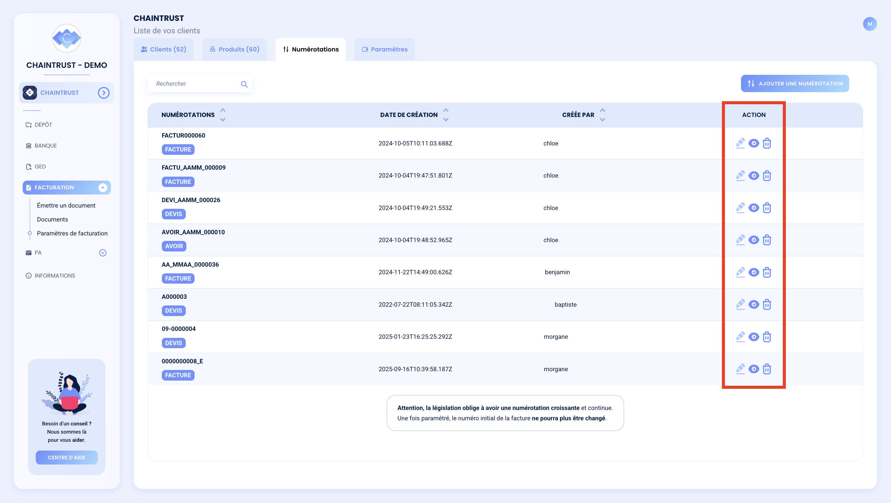View the DEVI_AAMM_000026 numbering using eye icon
This screenshot has width=891, height=503.
[754, 208]
